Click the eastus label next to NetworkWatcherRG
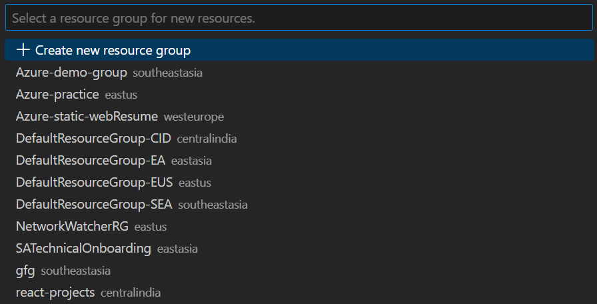The width and height of the screenshot is (597, 304). (x=150, y=227)
